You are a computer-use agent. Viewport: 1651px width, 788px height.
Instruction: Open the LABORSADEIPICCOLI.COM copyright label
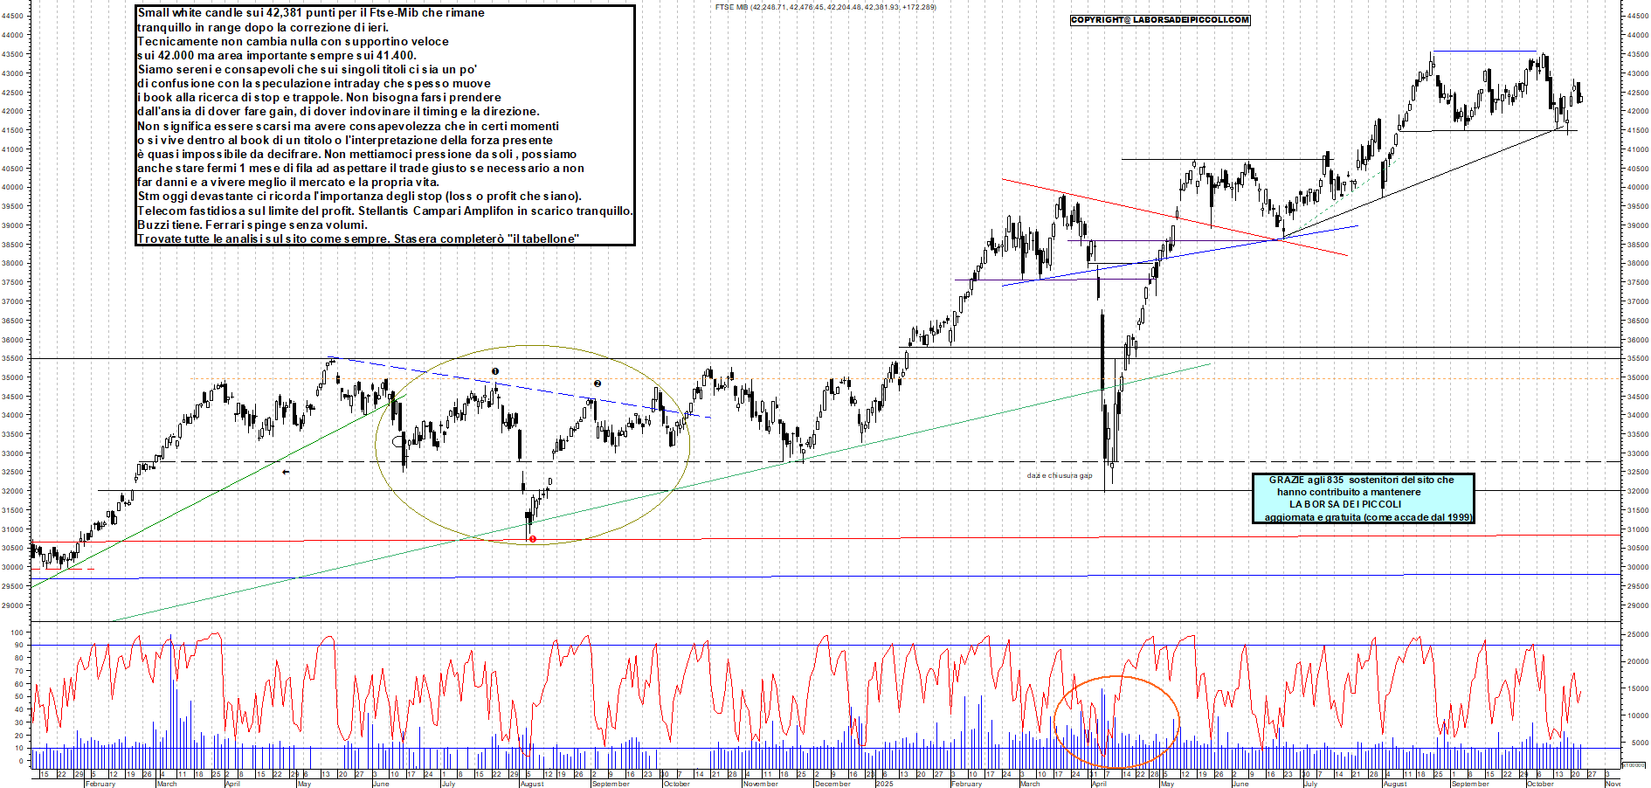[x=1160, y=20]
